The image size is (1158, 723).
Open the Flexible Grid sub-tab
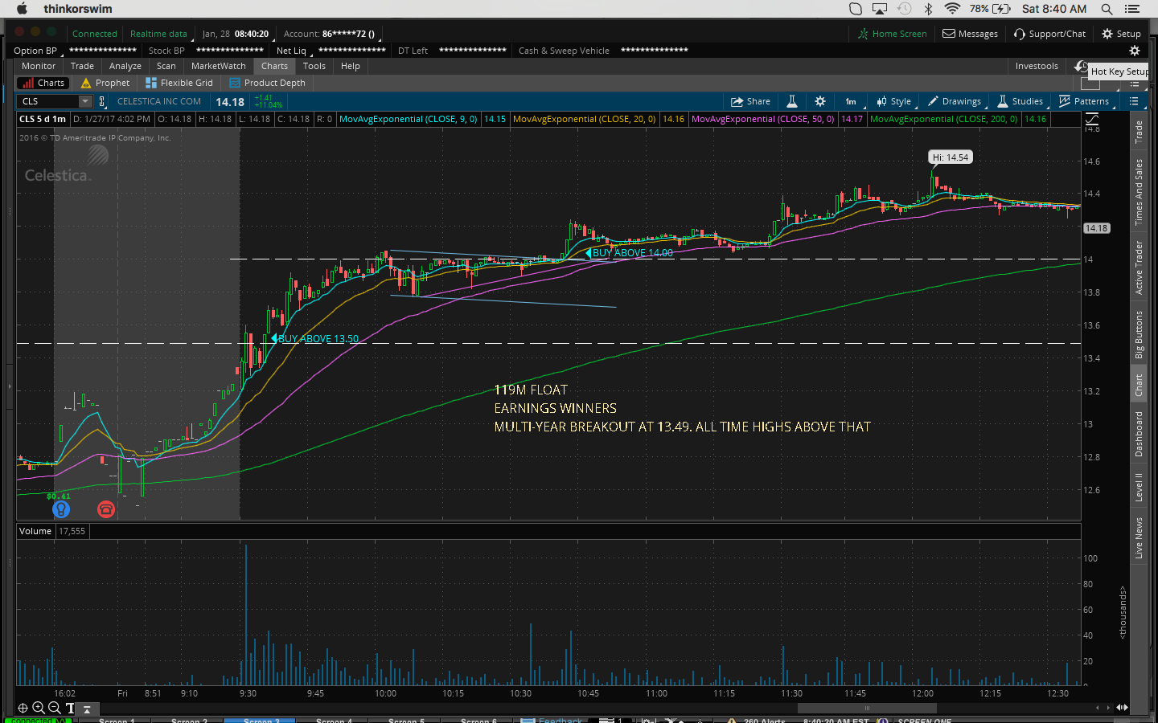coord(179,83)
